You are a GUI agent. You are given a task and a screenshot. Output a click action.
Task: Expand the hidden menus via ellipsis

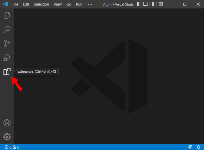(x=90, y=4)
